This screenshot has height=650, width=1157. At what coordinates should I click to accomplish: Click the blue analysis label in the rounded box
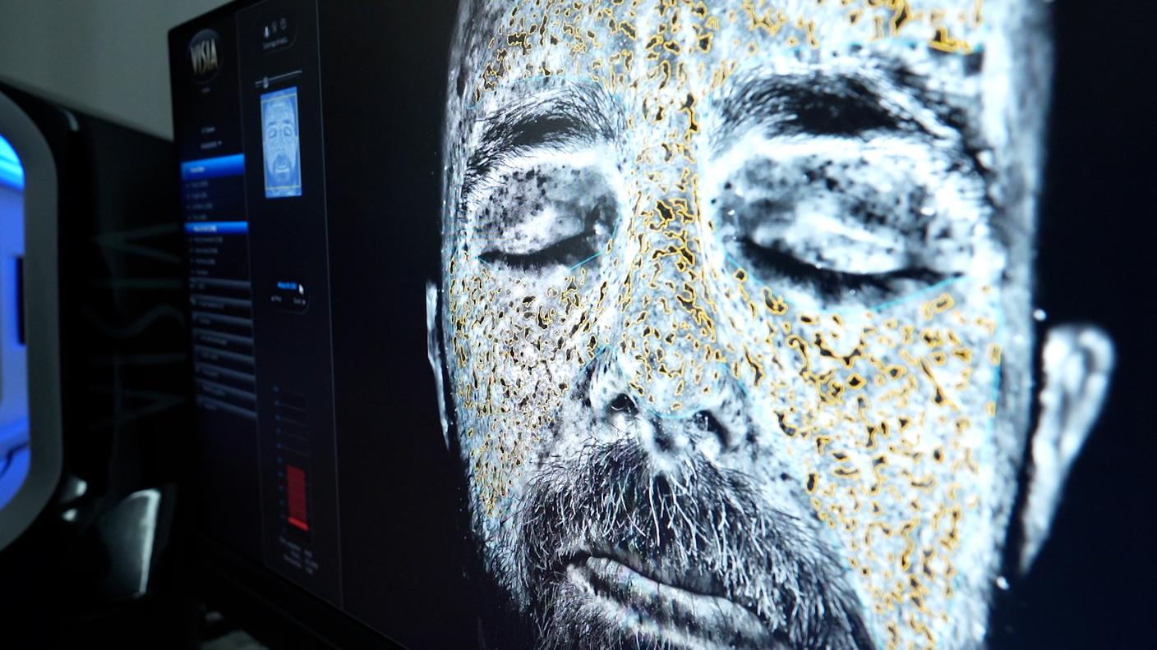[x=286, y=286]
